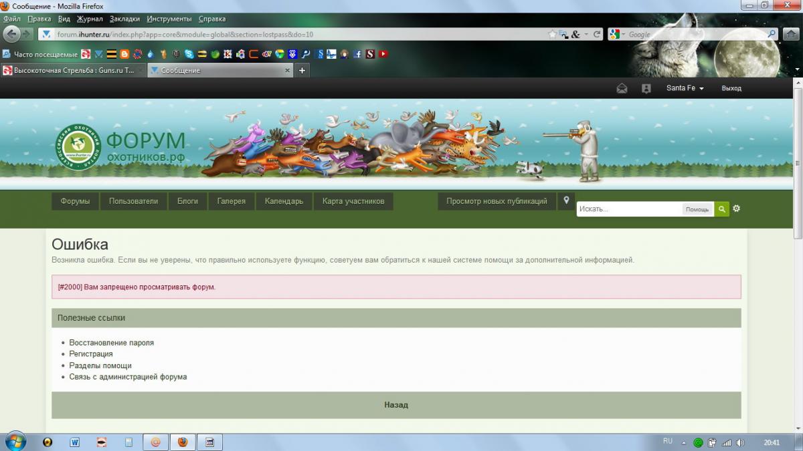Open the Закладки menu
This screenshot has height=451, width=803.
125,19
